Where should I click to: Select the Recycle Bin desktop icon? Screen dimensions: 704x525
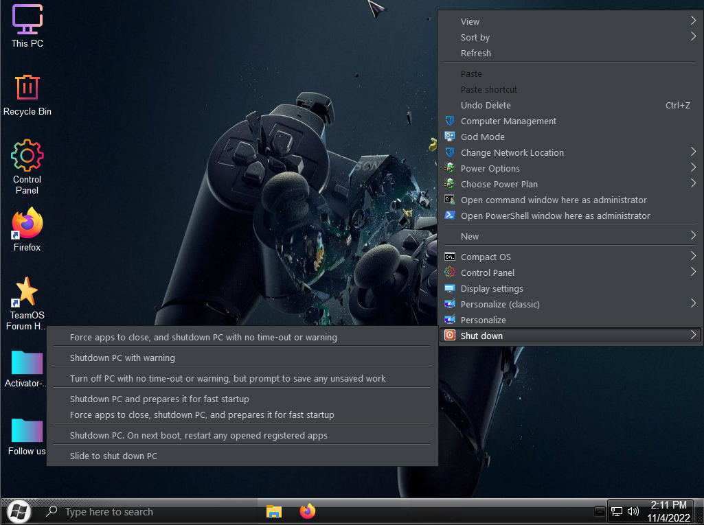coord(27,95)
